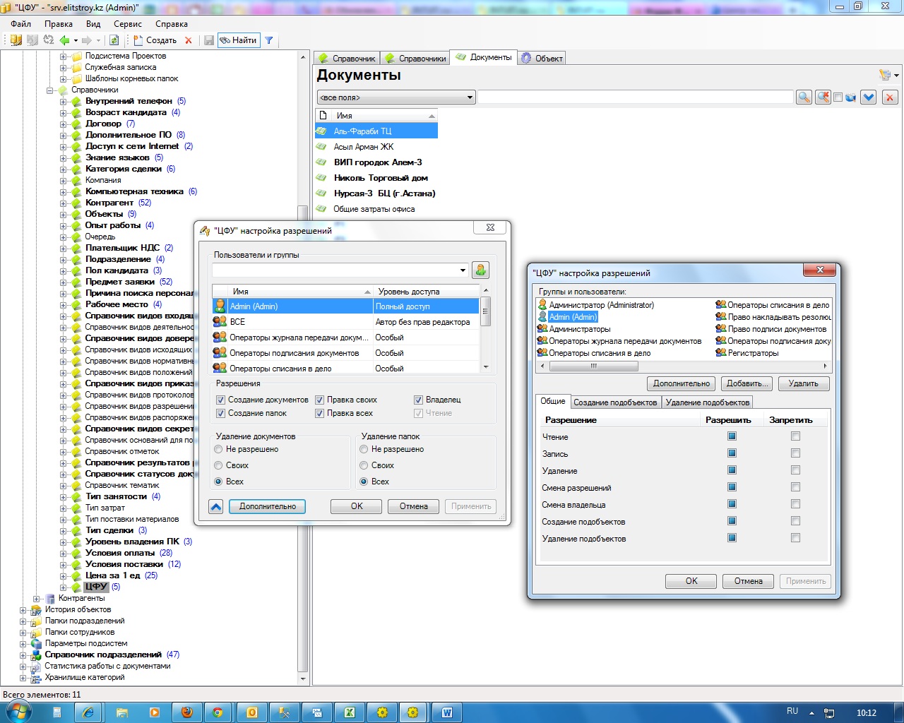Open the Сервис menu
The width and height of the screenshot is (904, 723).
pos(127,23)
